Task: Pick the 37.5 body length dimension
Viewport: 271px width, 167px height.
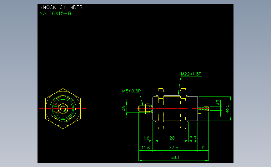Action: click(173, 148)
